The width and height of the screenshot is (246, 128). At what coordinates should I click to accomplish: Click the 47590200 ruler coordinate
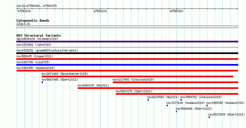click(x=100, y=11)
